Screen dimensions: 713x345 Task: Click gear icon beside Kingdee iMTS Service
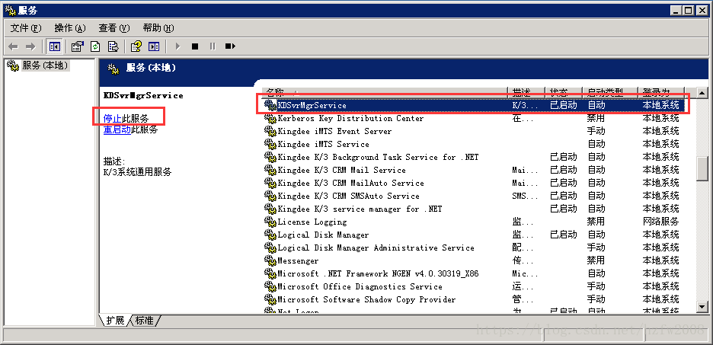(270, 145)
